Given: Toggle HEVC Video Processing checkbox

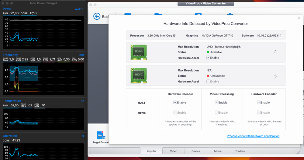Looking at the screenshot, I should (216, 112).
